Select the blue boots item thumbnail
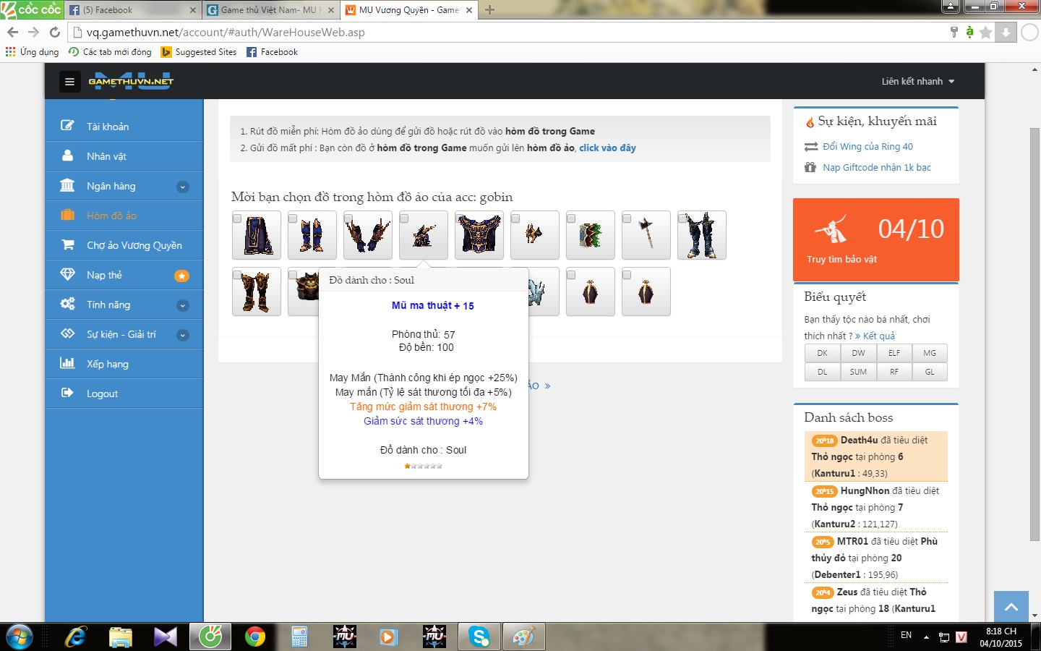Screen dimensions: 1041x651 click(312, 235)
